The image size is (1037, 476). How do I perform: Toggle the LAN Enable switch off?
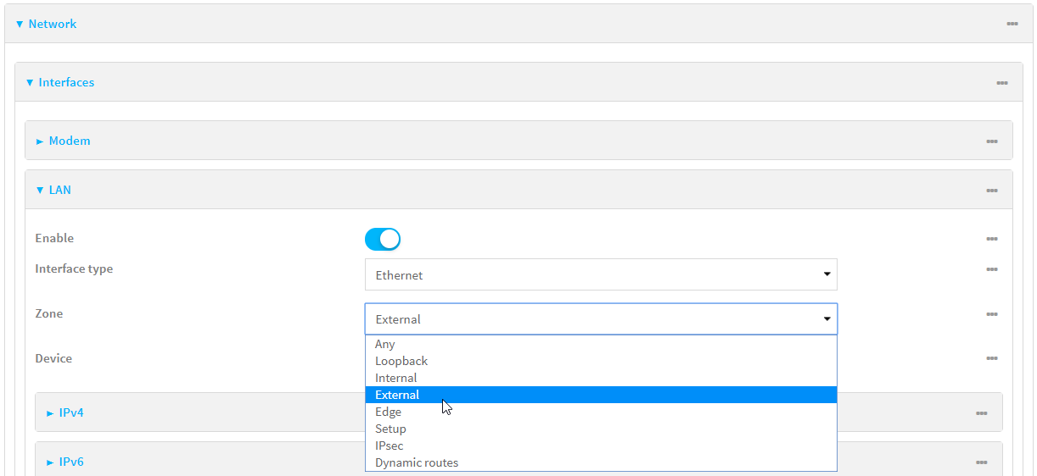click(x=382, y=240)
